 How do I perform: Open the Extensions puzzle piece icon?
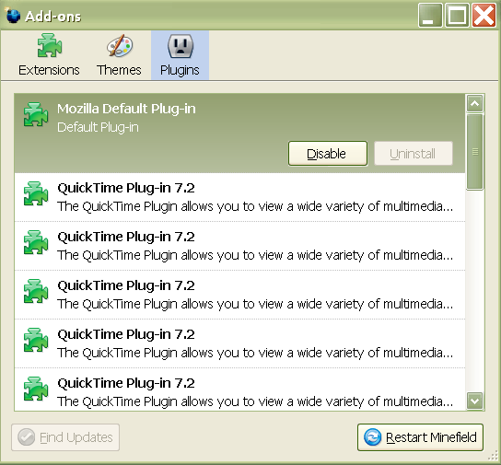tap(49, 45)
